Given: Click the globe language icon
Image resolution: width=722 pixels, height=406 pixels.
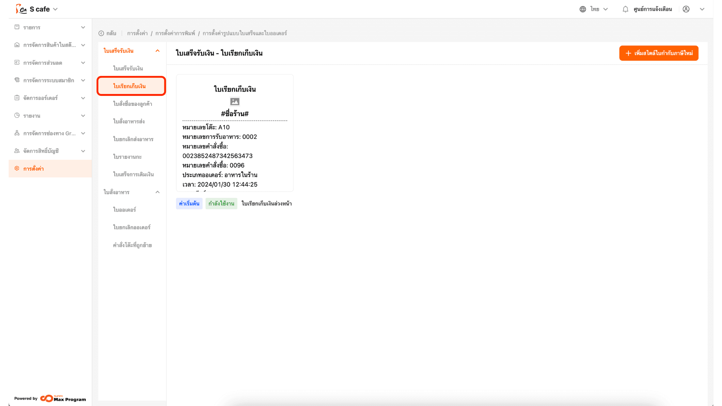Looking at the screenshot, I should [x=582, y=9].
